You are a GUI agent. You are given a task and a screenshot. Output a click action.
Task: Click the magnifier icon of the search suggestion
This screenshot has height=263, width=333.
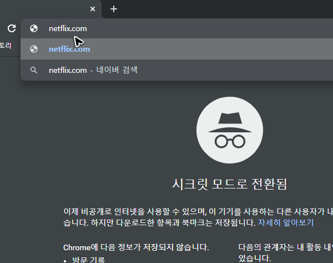point(34,70)
